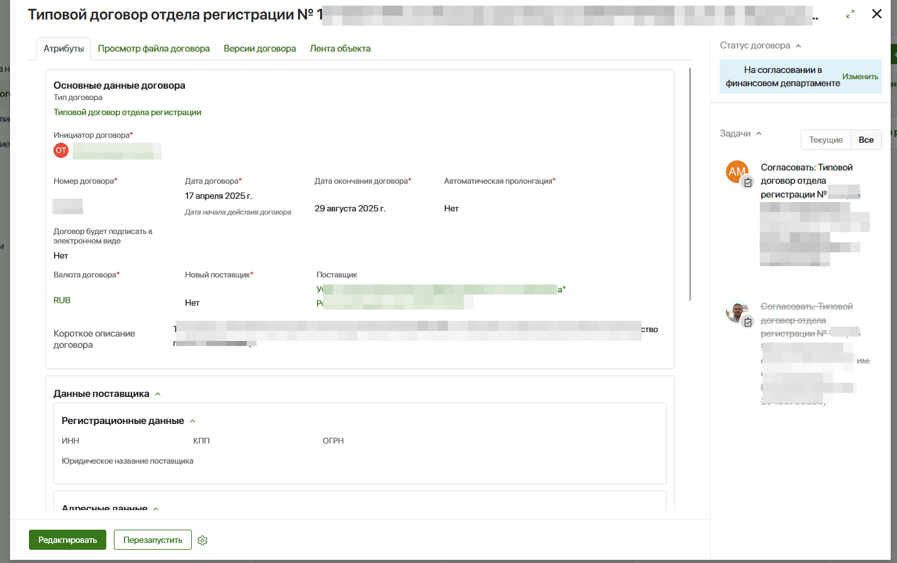The width and height of the screenshot is (897, 563).
Task: Click the photo avatar of completed task
Action: coord(736,311)
